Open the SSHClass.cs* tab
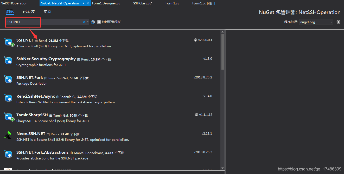The height and width of the screenshot is (174, 344). click(x=143, y=3)
